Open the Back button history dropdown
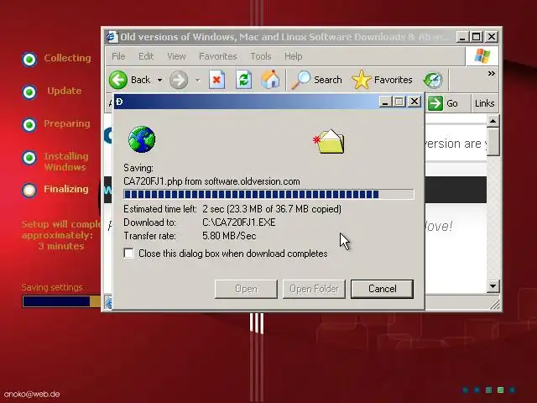537x403 pixels. pos(159,81)
